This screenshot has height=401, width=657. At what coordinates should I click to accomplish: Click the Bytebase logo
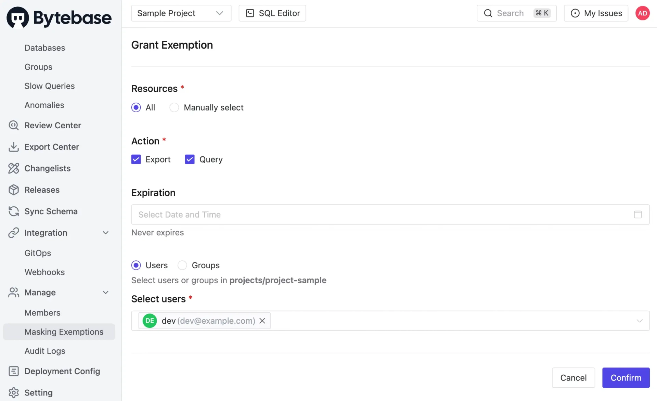59,17
